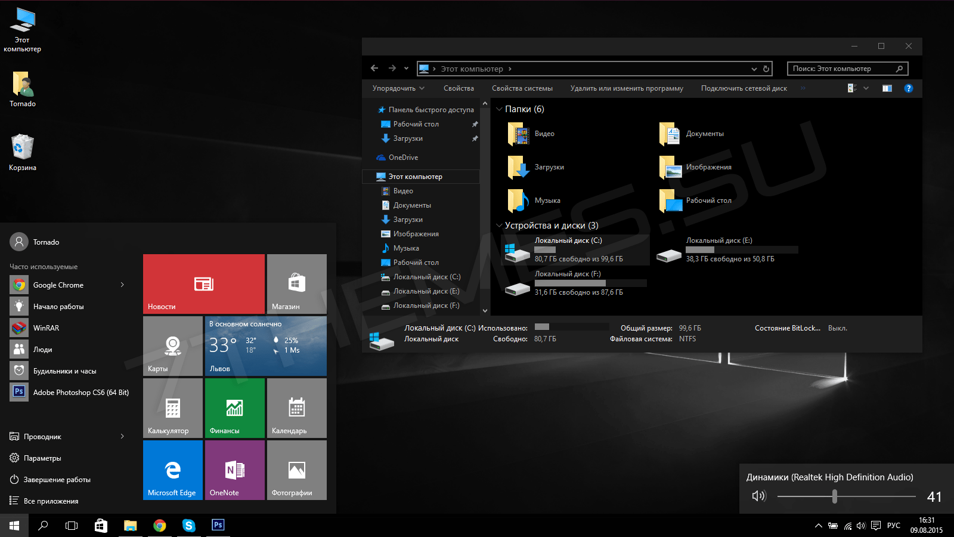
Task: Click Свойства системы in the toolbar
Action: click(x=522, y=88)
